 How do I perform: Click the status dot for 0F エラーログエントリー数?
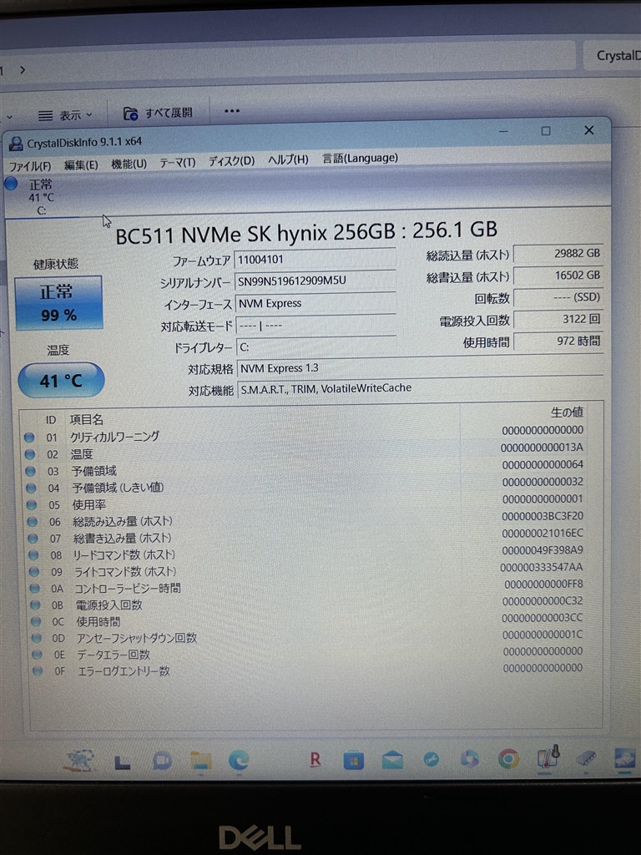(37, 671)
